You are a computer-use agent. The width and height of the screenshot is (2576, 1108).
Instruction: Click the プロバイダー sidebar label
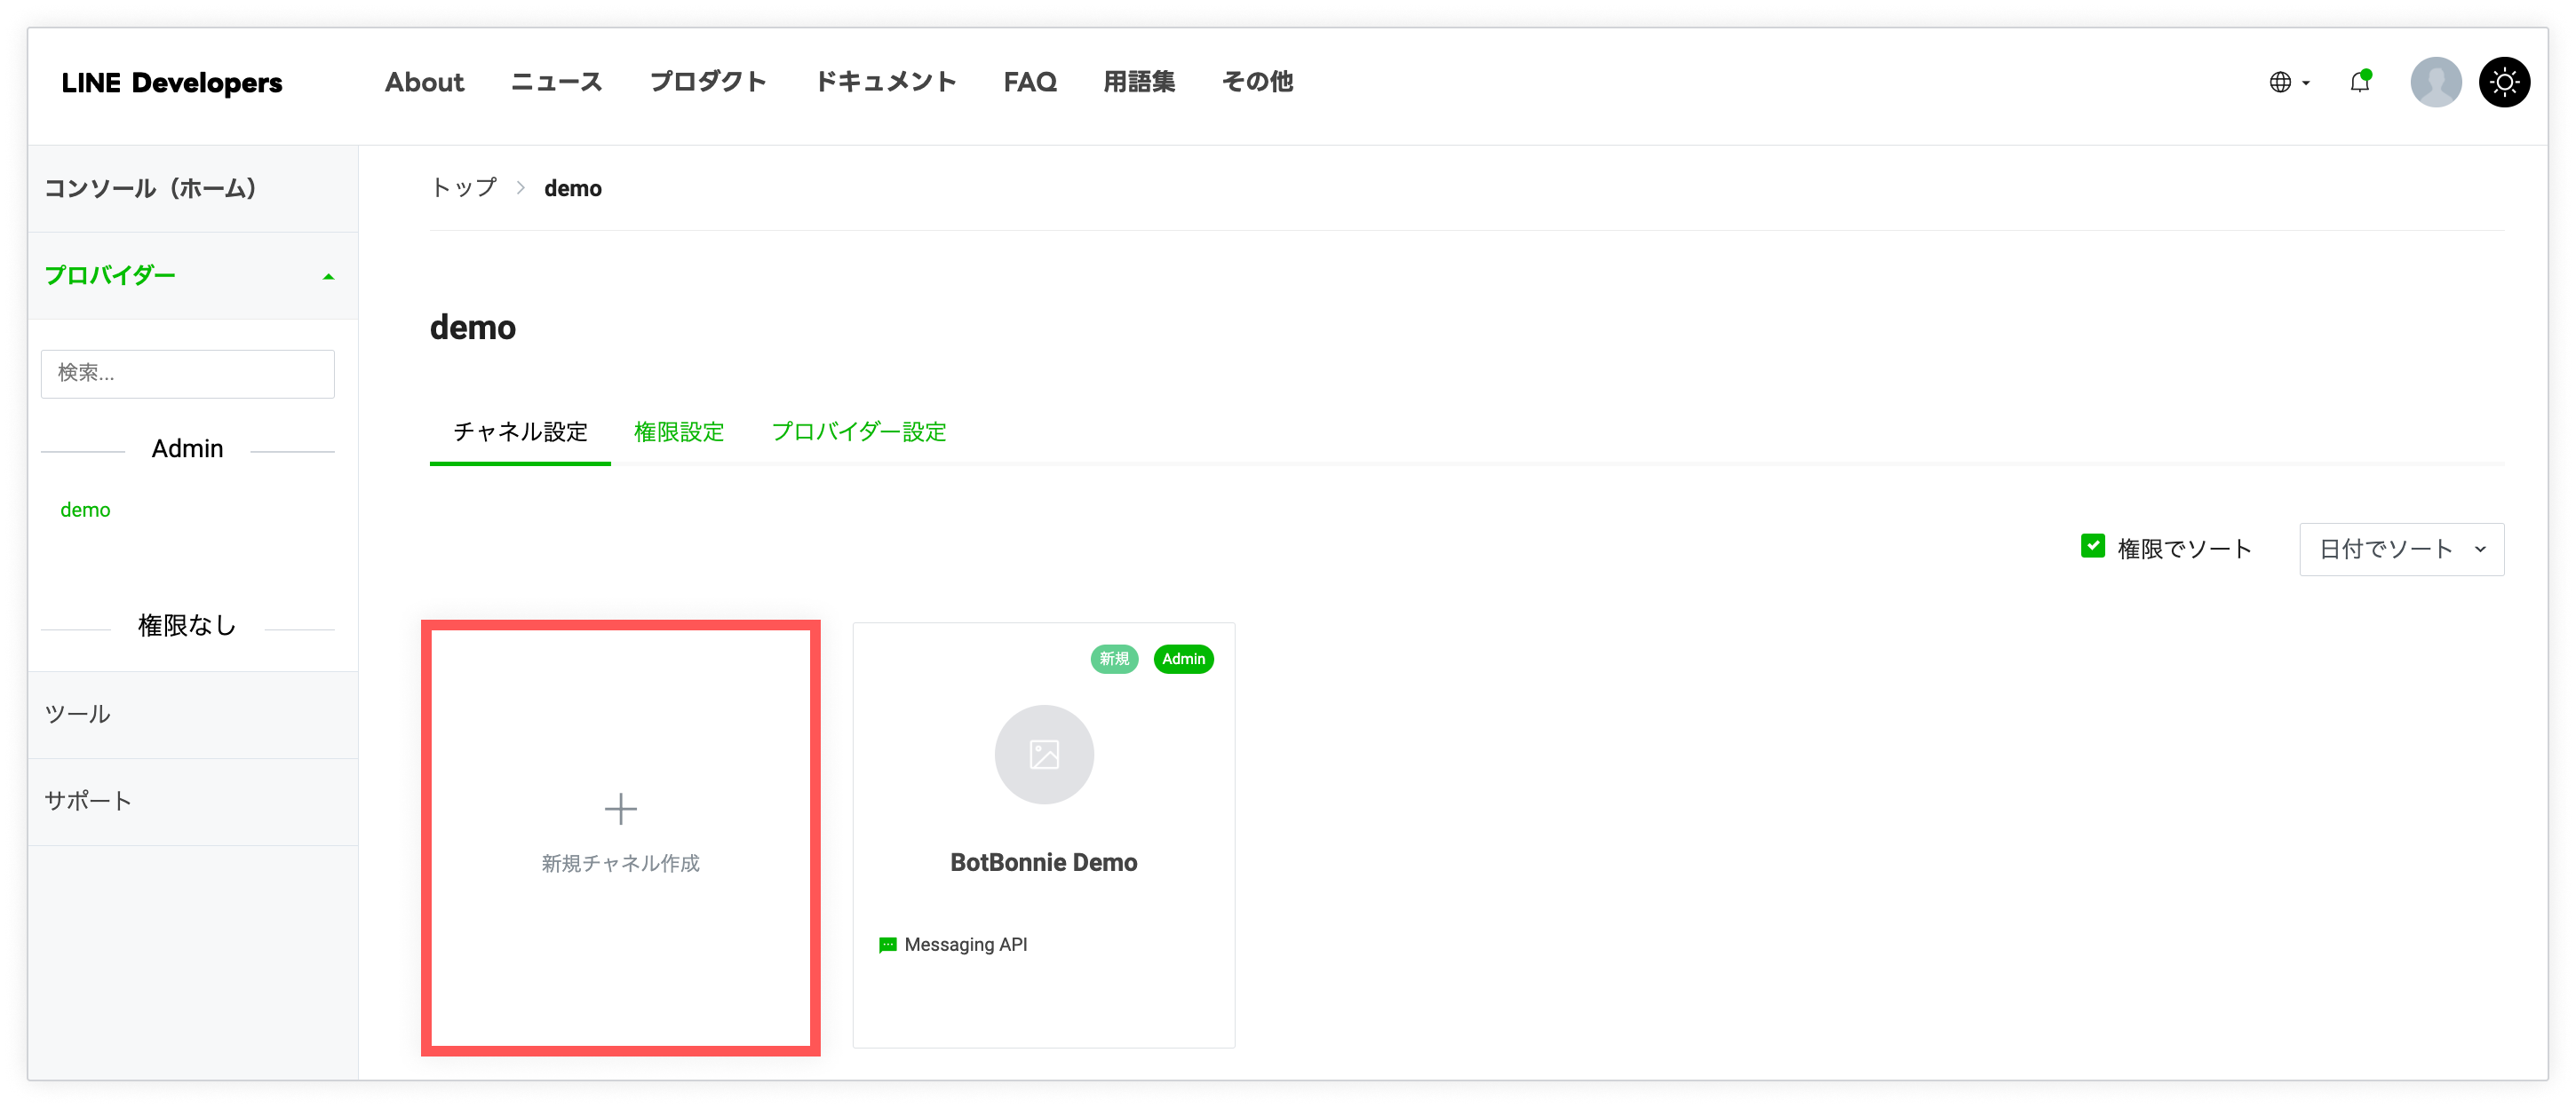click(x=110, y=274)
